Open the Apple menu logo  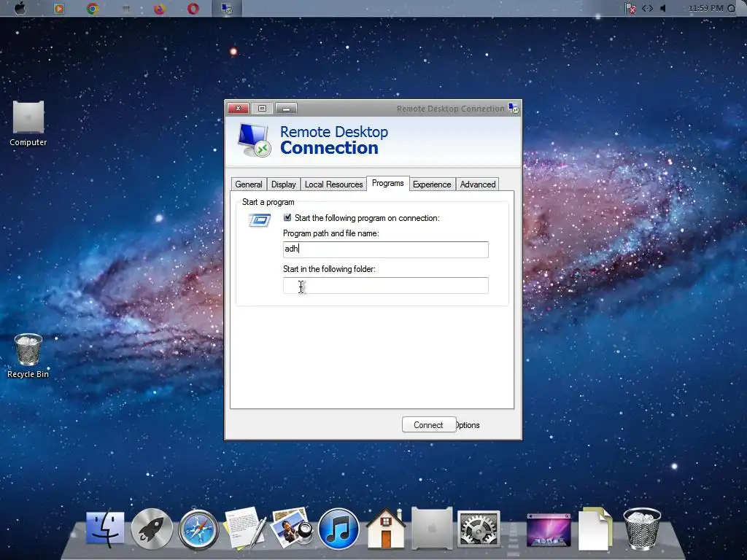click(x=20, y=8)
